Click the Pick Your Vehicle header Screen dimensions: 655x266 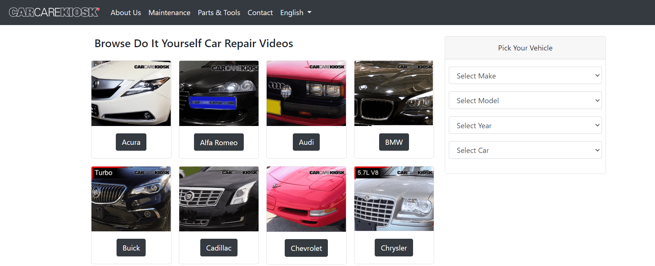[x=525, y=48]
